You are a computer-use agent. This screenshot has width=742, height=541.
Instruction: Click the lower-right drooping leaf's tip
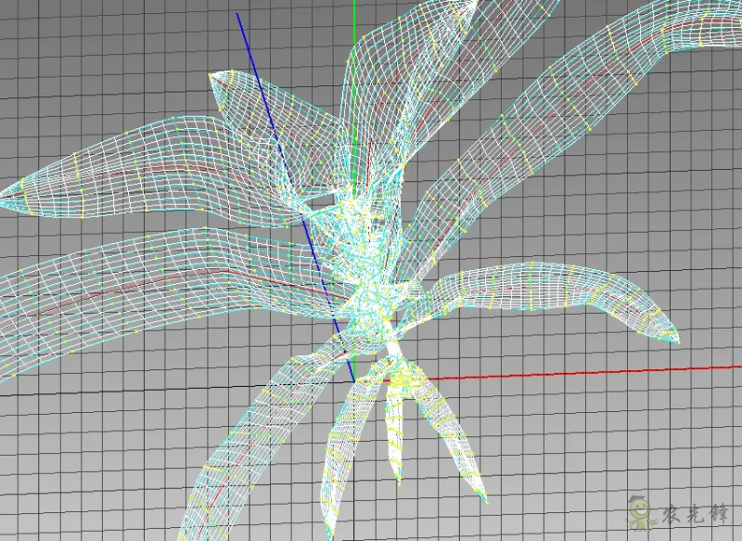point(484,501)
